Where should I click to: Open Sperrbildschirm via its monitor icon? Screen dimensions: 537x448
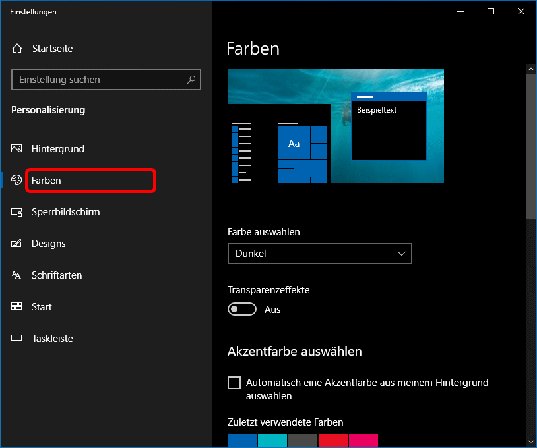17,212
